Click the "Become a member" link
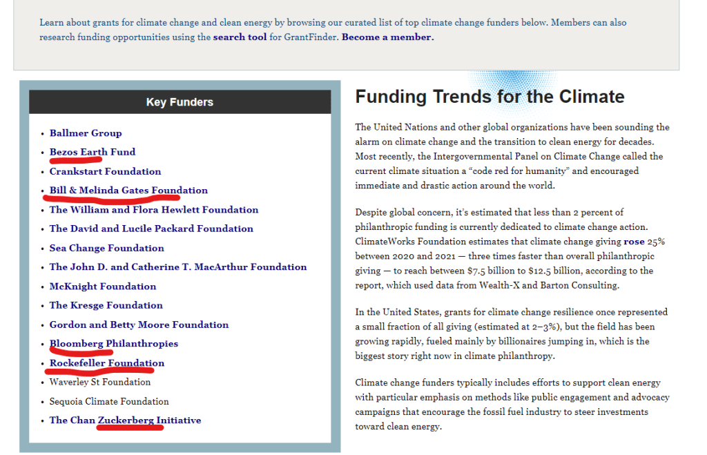 tap(387, 37)
